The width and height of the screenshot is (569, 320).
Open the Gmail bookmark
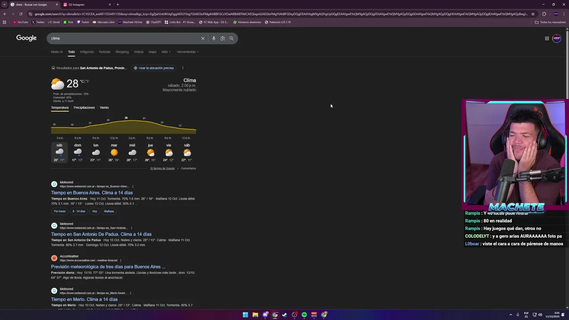coord(54,22)
